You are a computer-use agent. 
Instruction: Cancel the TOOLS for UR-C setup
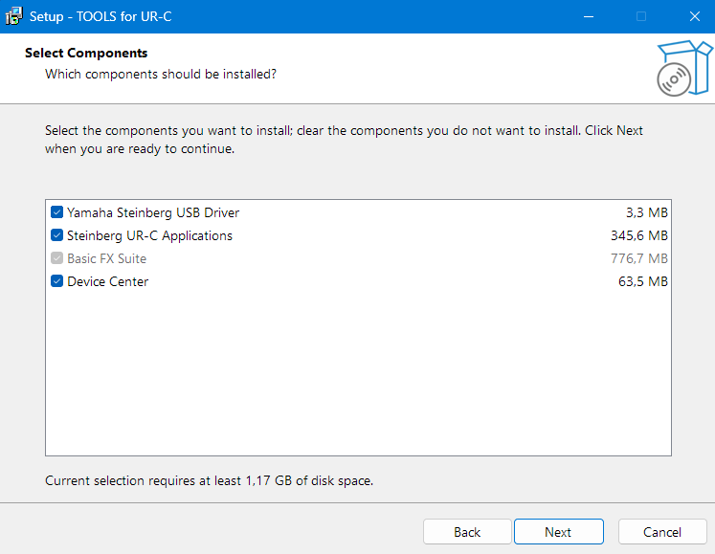[x=662, y=532]
